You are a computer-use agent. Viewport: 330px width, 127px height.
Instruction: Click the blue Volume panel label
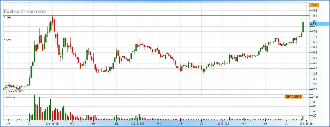click(10, 97)
